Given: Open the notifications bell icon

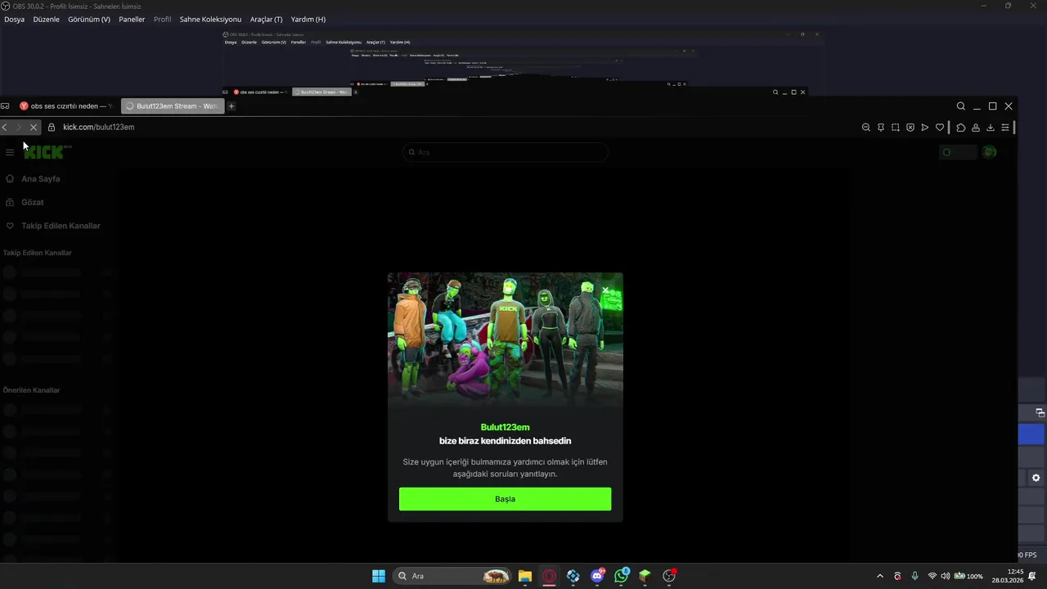Looking at the screenshot, I should tap(1032, 576).
